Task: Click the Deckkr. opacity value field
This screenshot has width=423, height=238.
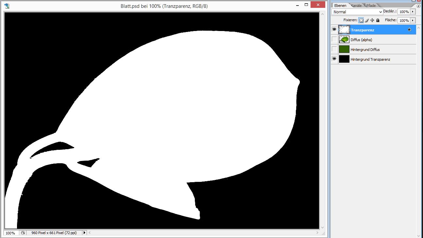Action: (404, 12)
